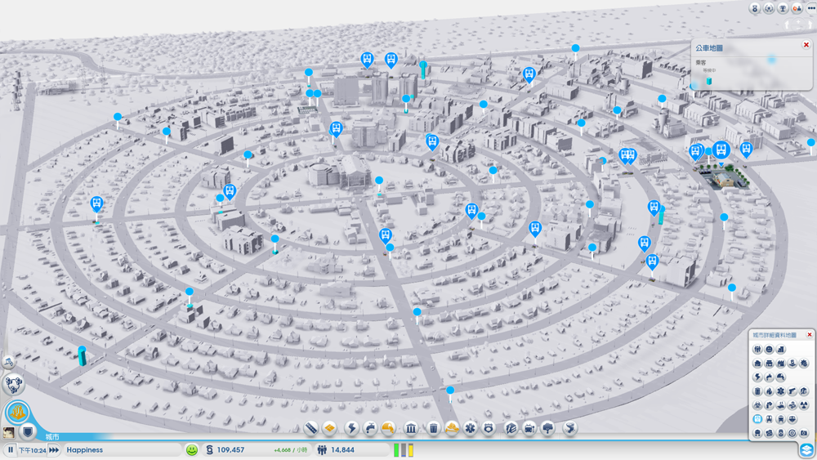
Task: Toggle the Industrial factory data map
Action: 780,363
